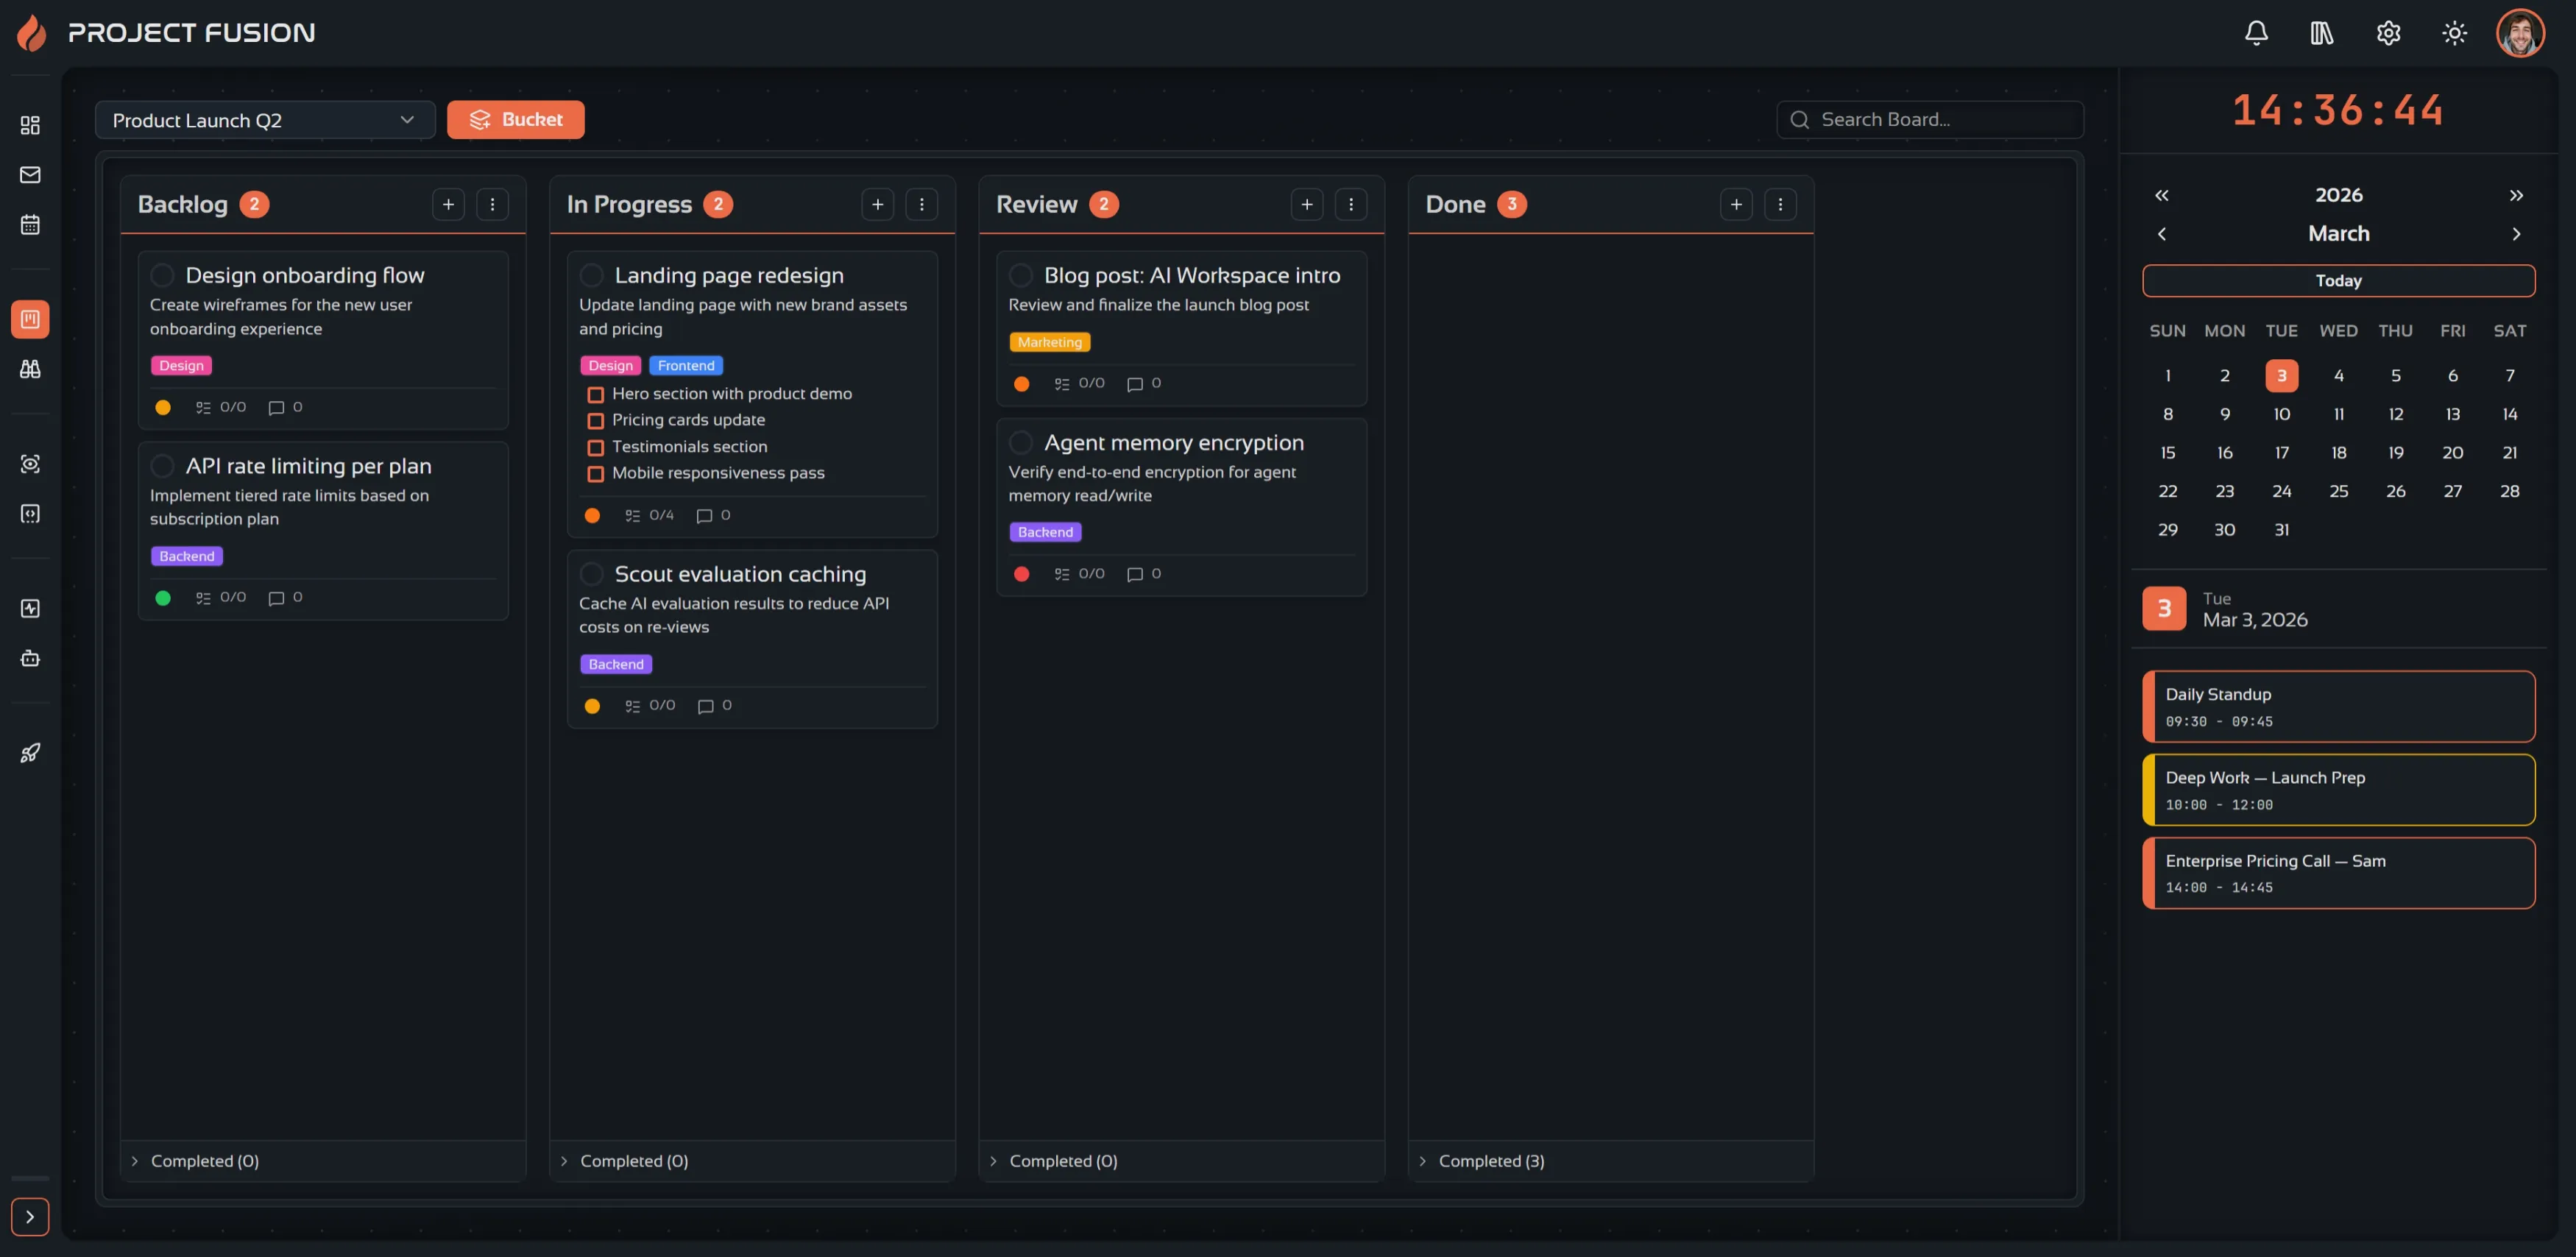The height and width of the screenshot is (1257, 2576).
Task: Mark Agent memory encryption as complete
Action: point(1020,442)
